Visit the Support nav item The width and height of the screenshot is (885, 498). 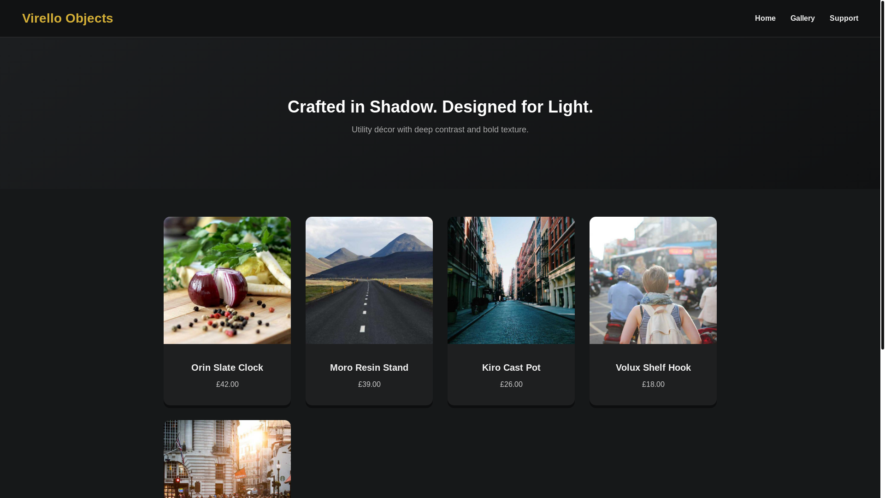point(844,18)
